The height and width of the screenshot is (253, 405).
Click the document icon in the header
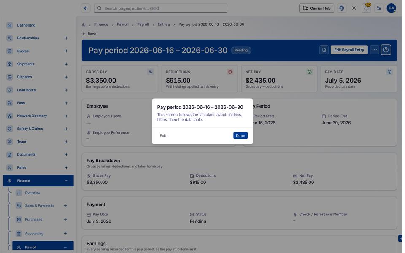pos(324,50)
